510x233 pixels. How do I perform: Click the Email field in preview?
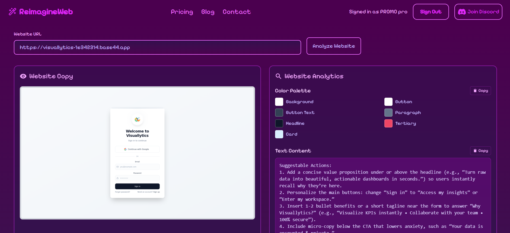(137, 167)
